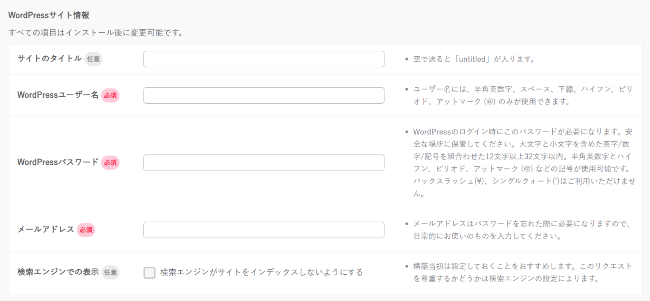Click the サイトのタイトル input field

(x=264, y=59)
